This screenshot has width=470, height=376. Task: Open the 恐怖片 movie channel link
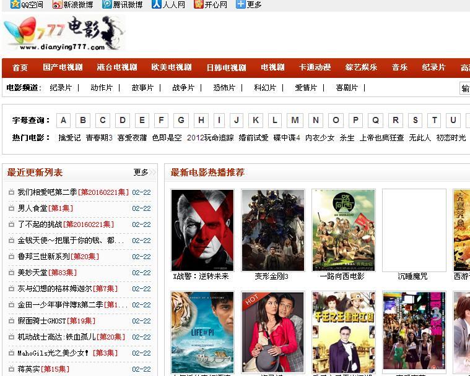(x=224, y=88)
